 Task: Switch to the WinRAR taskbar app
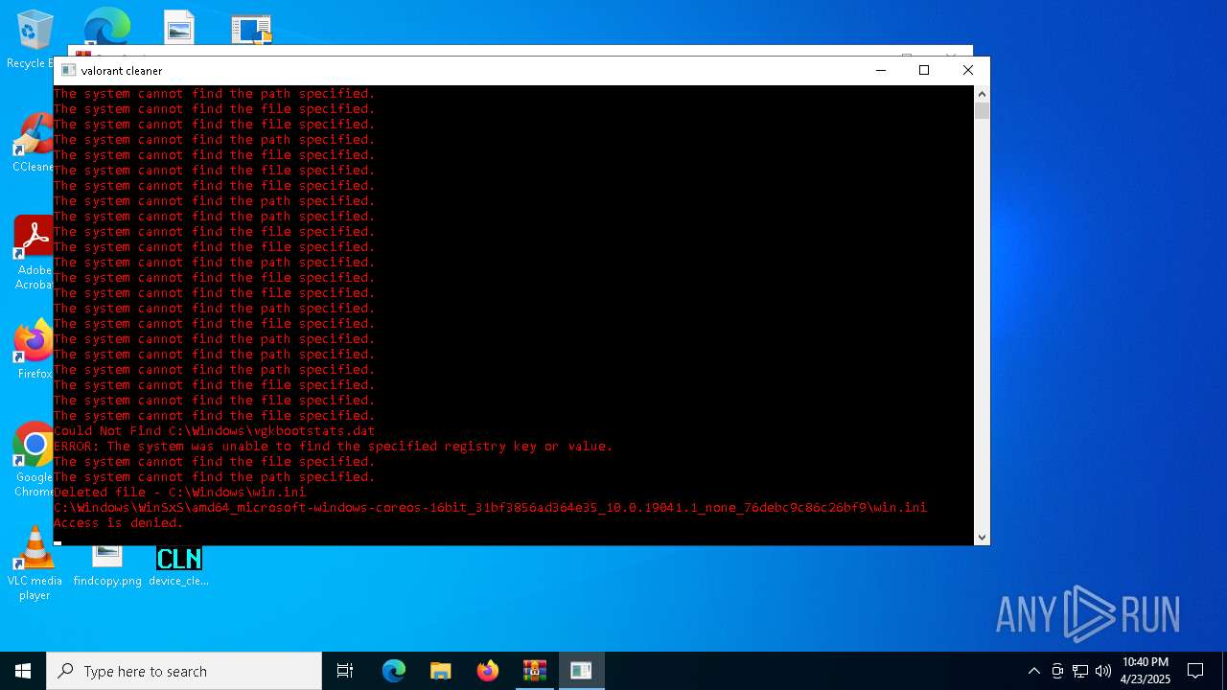534,671
